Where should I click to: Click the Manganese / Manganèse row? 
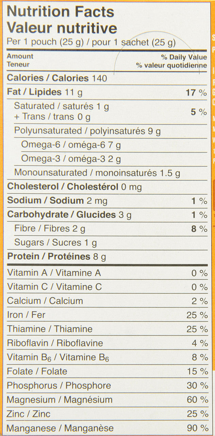60,428
